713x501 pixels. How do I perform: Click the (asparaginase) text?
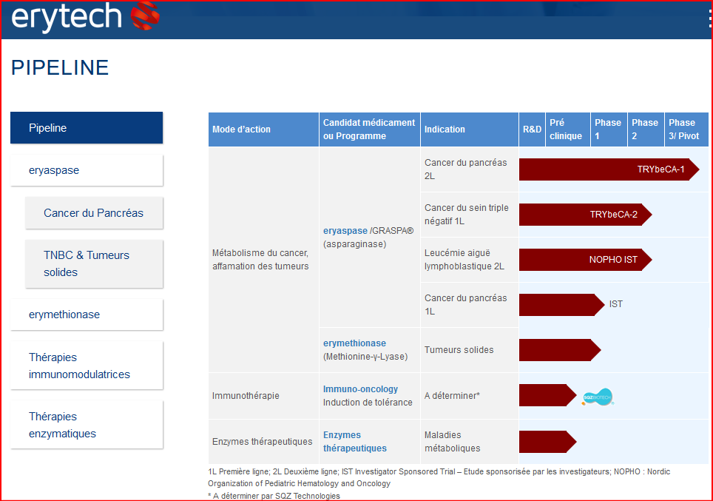pyautogui.click(x=355, y=244)
